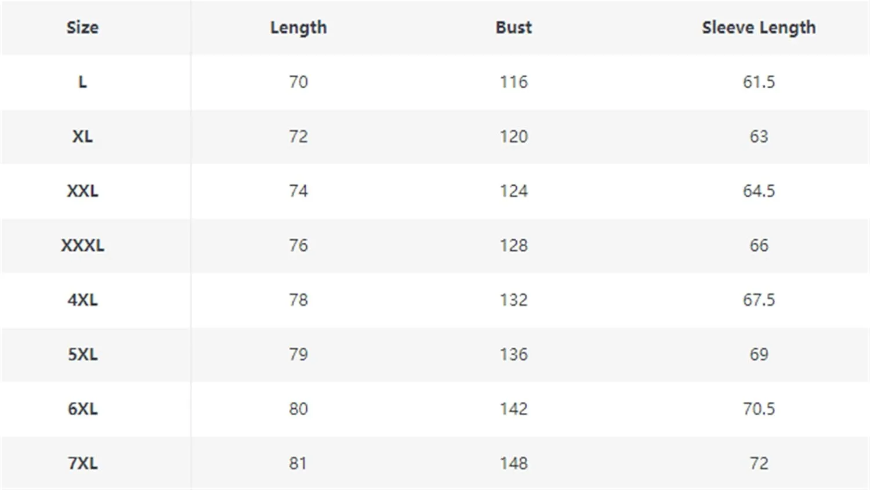Click the Sleeve Length column header
This screenshot has height=490, width=870.
click(x=759, y=28)
